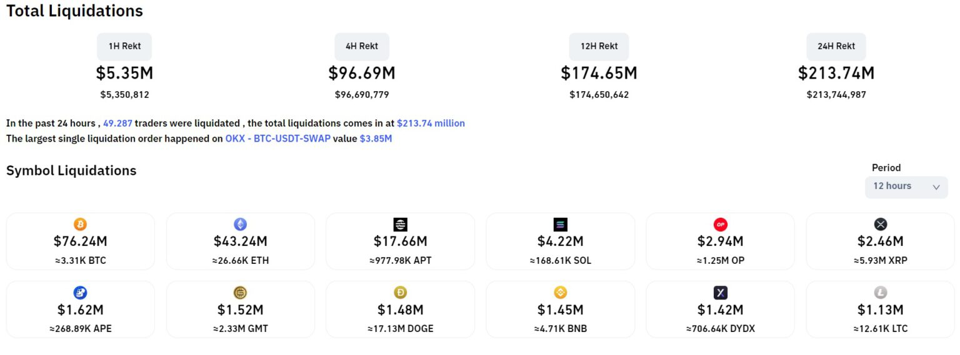This screenshot has width=960, height=355.
Task: Click the dYdX token icon
Action: click(x=720, y=293)
